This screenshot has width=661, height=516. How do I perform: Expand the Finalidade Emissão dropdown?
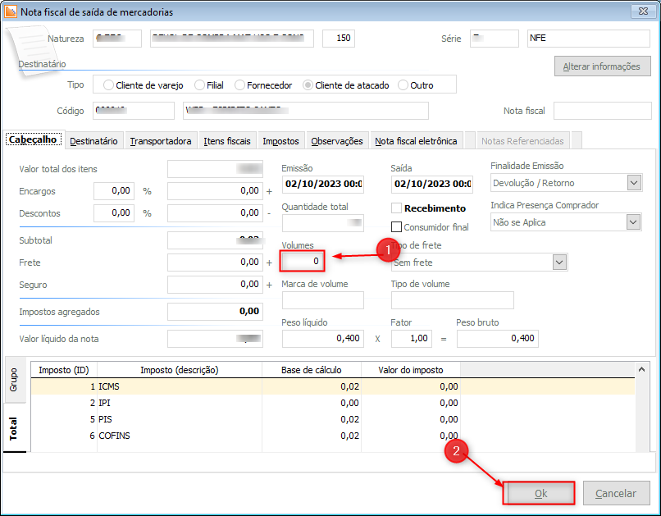(x=633, y=183)
